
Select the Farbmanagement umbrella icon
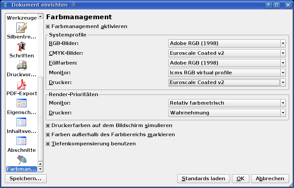22,160
